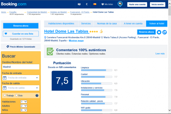This screenshot has width=171, height=114.
Task: Click the map pin icon beside address
Action: point(45,37)
